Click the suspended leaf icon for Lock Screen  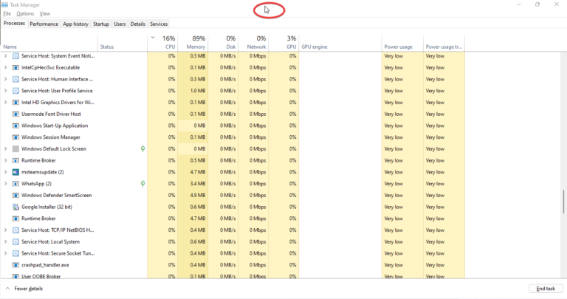[x=142, y=149]
